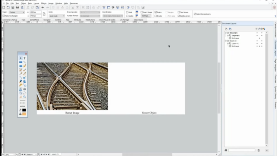Open the Navigator palette tab
Viewport: 277px width, 156px height.
pyautogui.click(x=47, y=20)
